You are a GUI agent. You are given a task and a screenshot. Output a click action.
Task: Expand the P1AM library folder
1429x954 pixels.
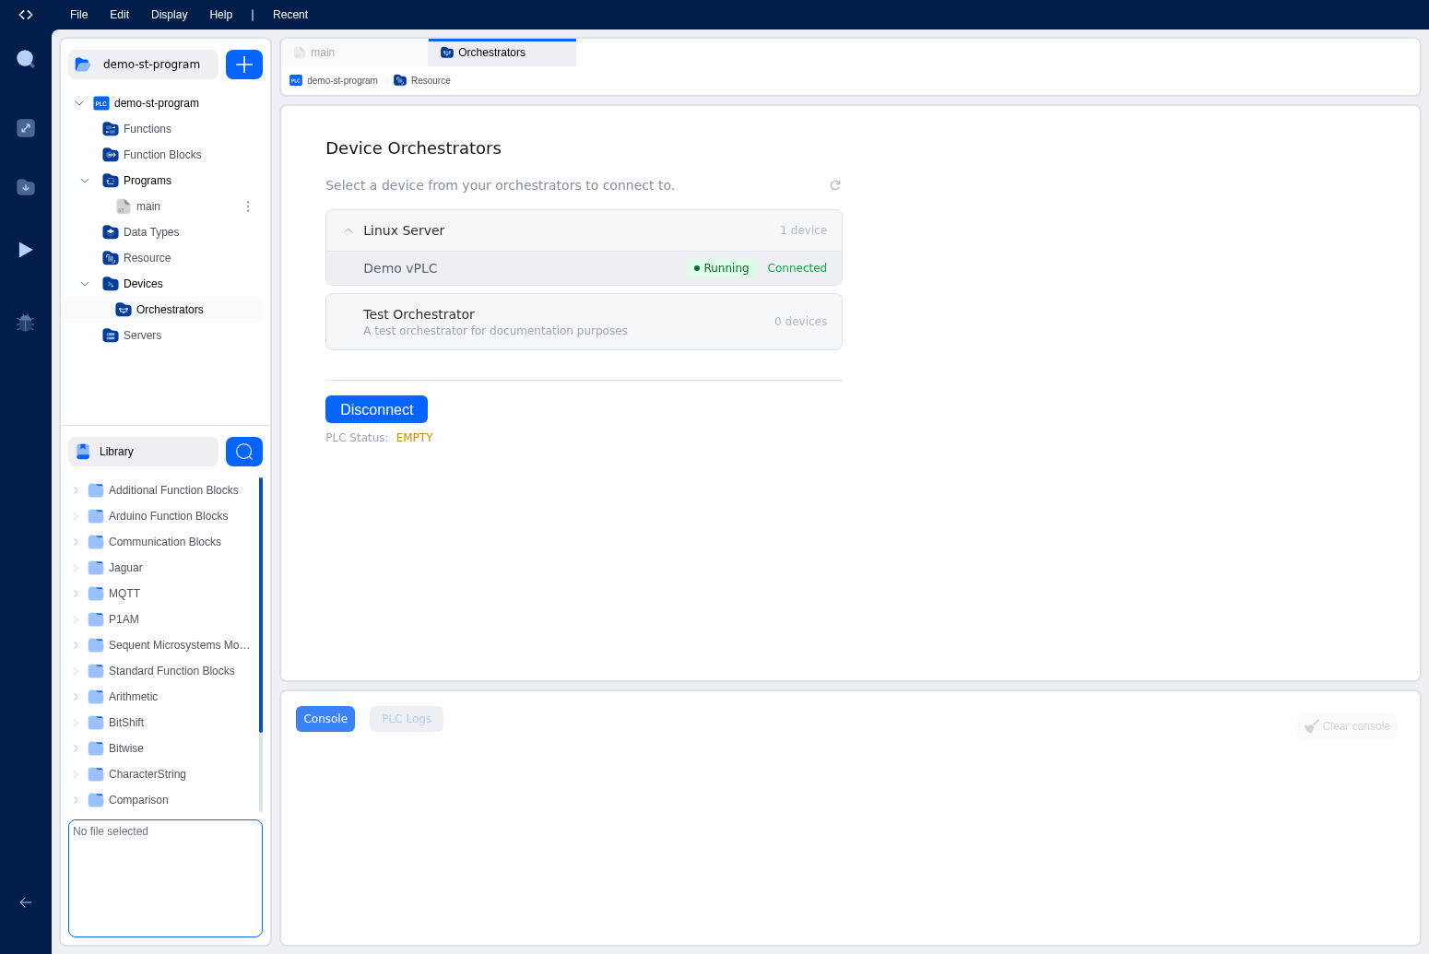(x=76, y=619)
